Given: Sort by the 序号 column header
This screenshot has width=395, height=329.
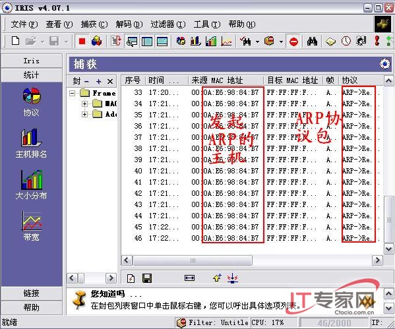Looking at the screenshot, I should point(133,80).
